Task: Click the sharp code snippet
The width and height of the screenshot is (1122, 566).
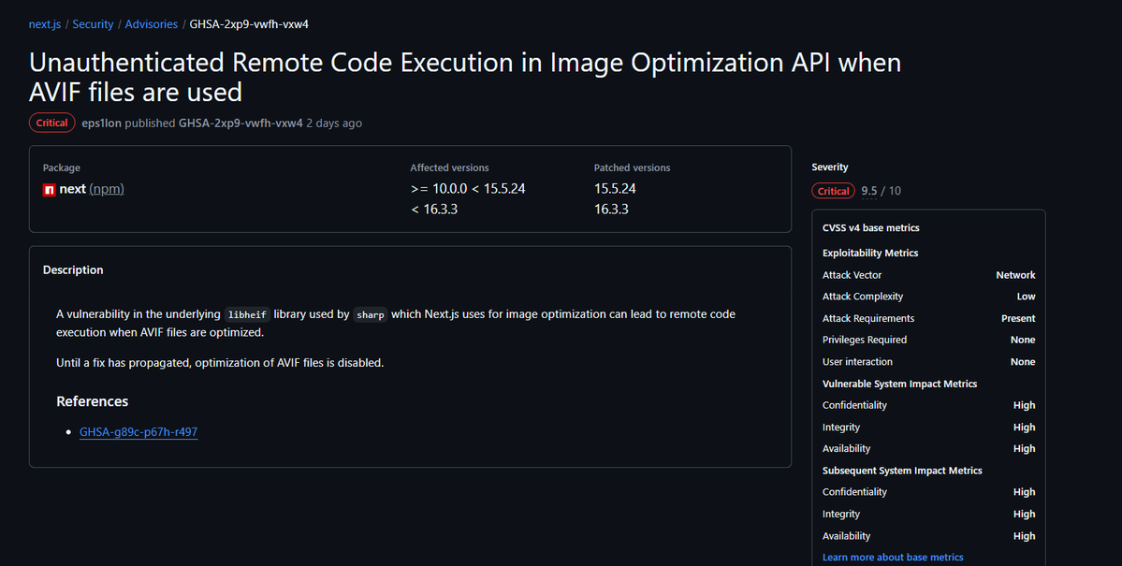Action: 370,315
